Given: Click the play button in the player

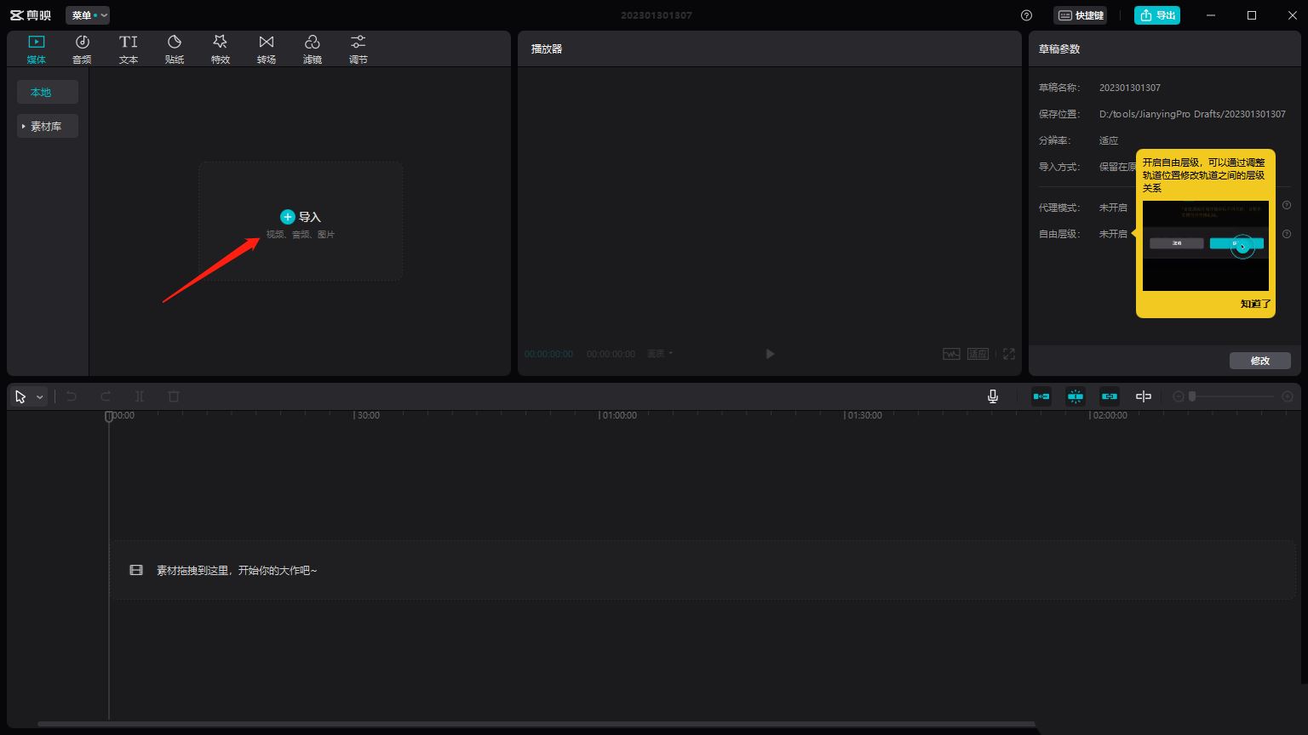Looking at the screenshot, I should [x=770, y=354].
